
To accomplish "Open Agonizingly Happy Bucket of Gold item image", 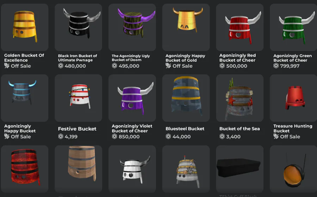I will [186, 27].
